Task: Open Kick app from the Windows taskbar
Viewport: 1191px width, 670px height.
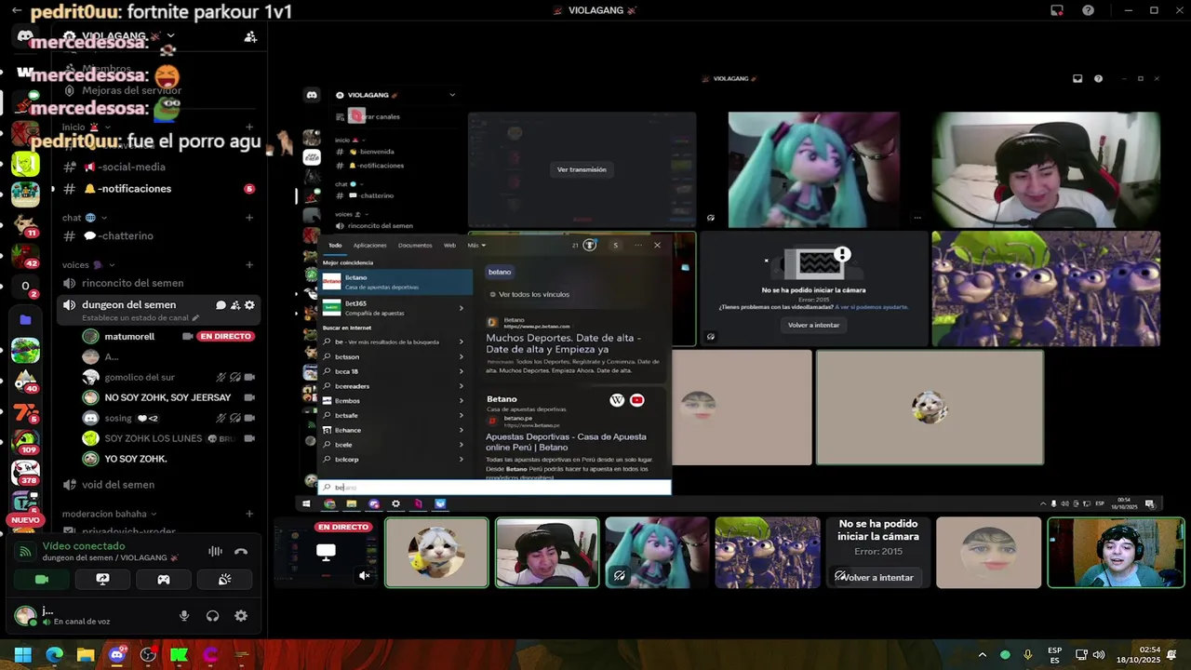Action: (x=179, y=654)
